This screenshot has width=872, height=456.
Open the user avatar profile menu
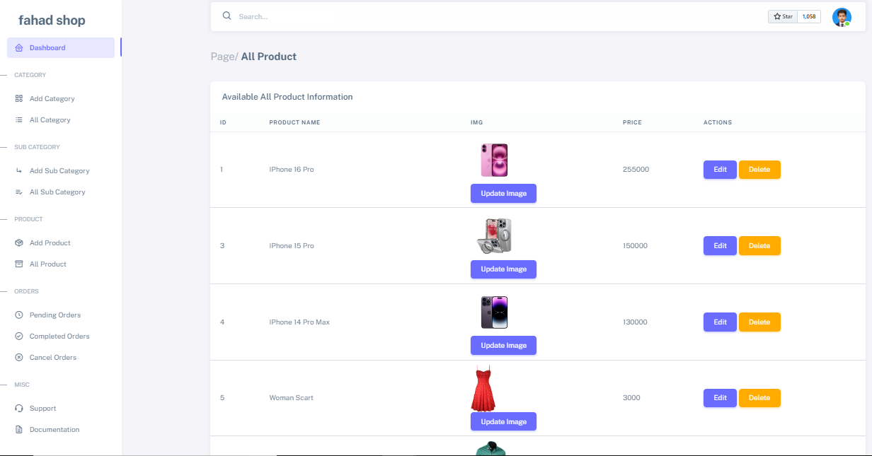tap(842, 17)
